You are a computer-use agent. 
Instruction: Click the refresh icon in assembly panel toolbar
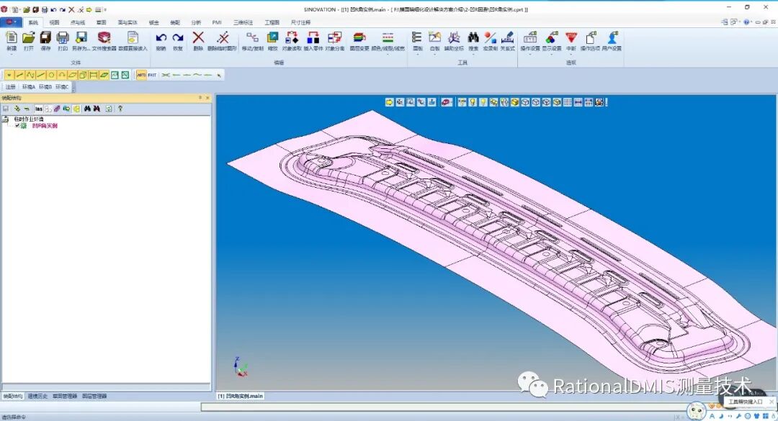109,109
